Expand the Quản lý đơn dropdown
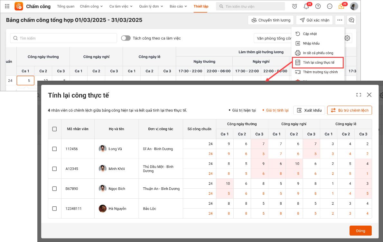 point(151,6)
